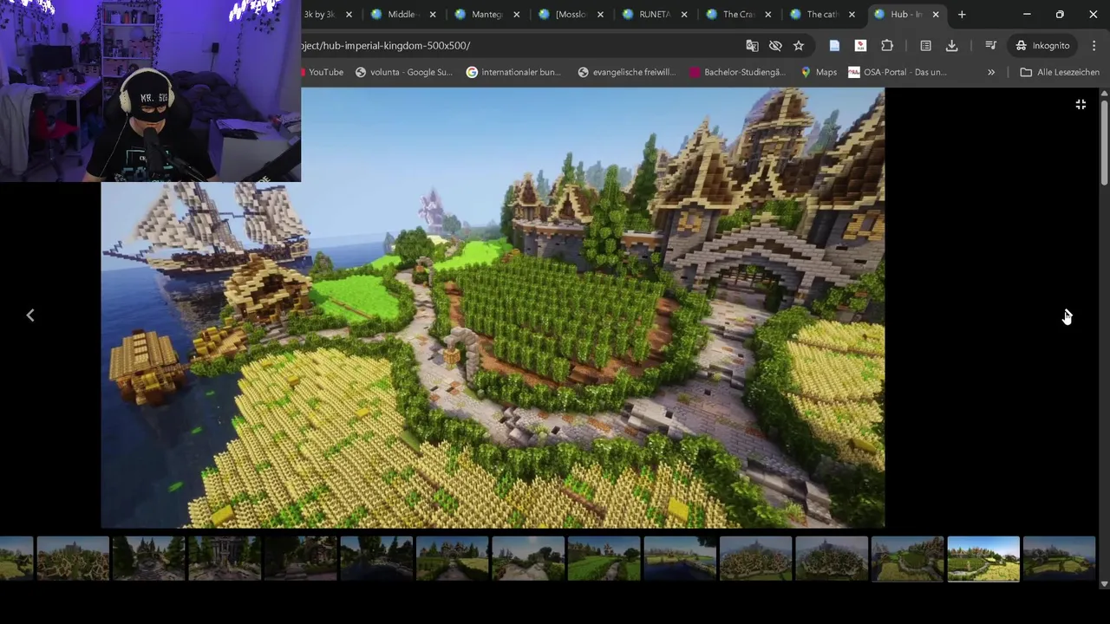Viewport: 1110px width, 624px height.
Task: Close the 'RUNETA' tab
Action: tap(684, 14)
